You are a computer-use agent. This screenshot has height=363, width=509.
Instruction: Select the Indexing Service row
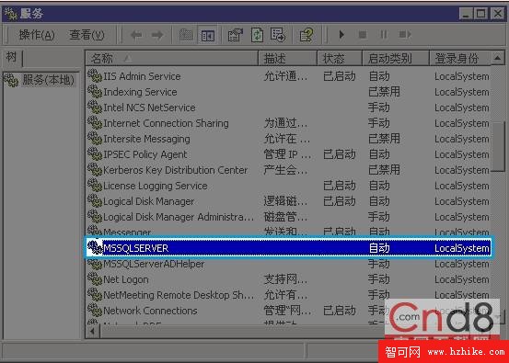pos(288,92)
